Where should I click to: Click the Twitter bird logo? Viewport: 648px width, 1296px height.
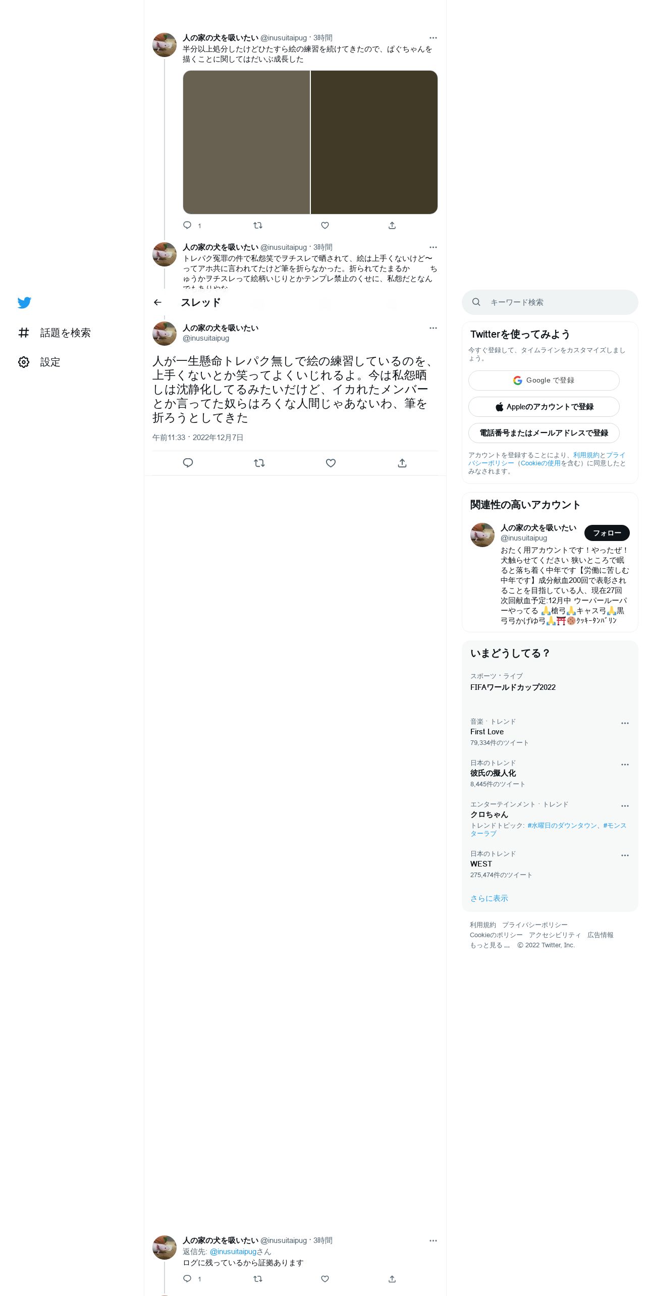tap(24, 302)
